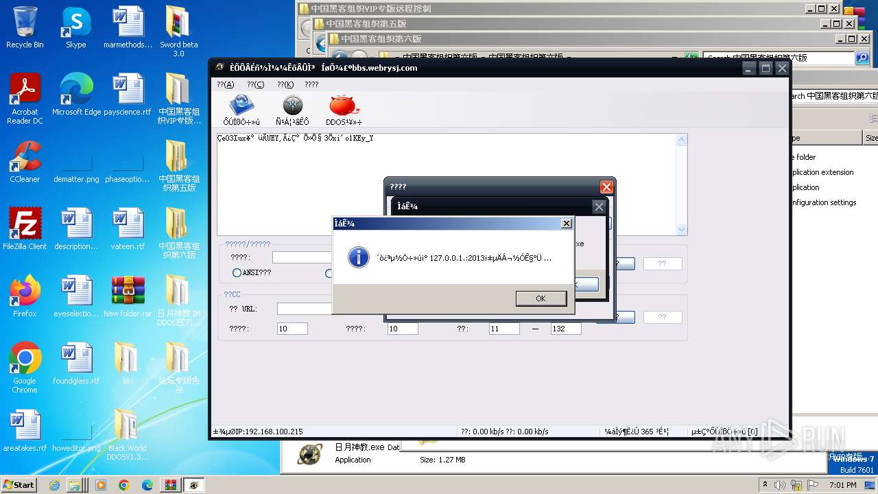This screenshot has height=494, width=878.
Task: Open the Firefox desktop shortcut
Action: point(25,297)
